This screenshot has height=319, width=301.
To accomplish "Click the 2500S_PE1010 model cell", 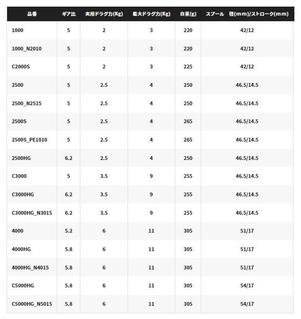I will [29, 140].
